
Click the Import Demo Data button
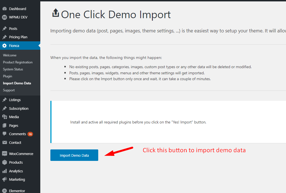74,155
